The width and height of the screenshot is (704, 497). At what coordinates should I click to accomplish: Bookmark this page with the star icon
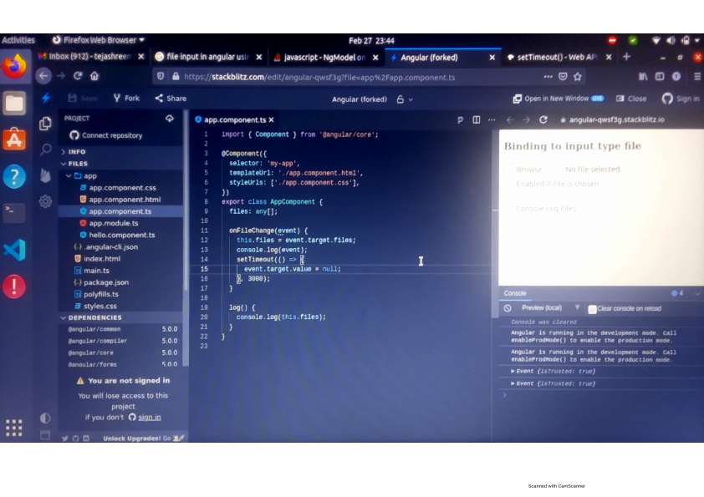578,77
